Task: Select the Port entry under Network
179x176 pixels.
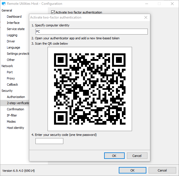Action: tap(10, 72)
